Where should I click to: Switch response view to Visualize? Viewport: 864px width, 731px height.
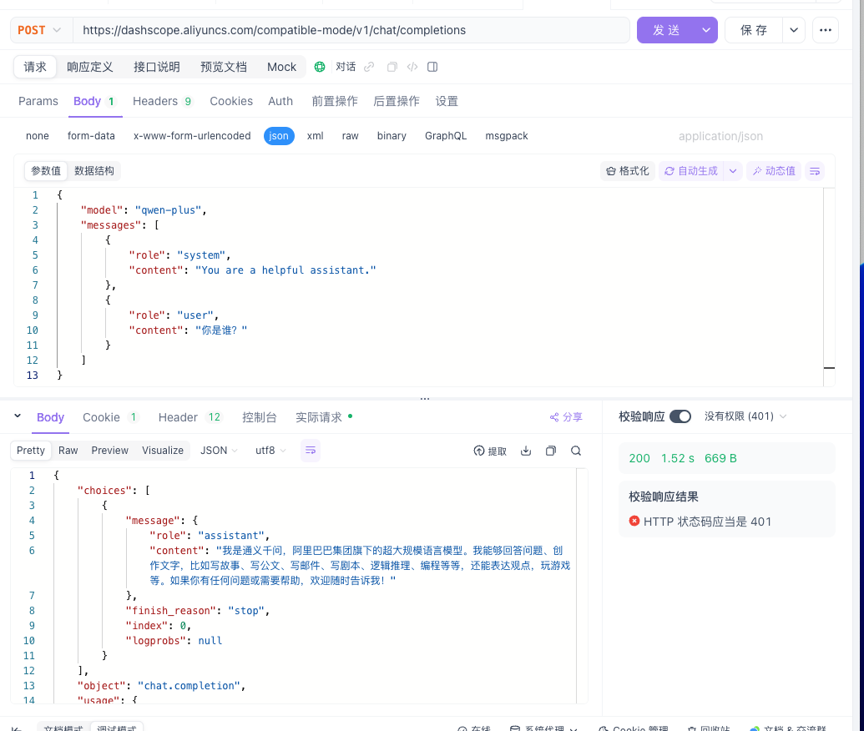click(163, 451)
